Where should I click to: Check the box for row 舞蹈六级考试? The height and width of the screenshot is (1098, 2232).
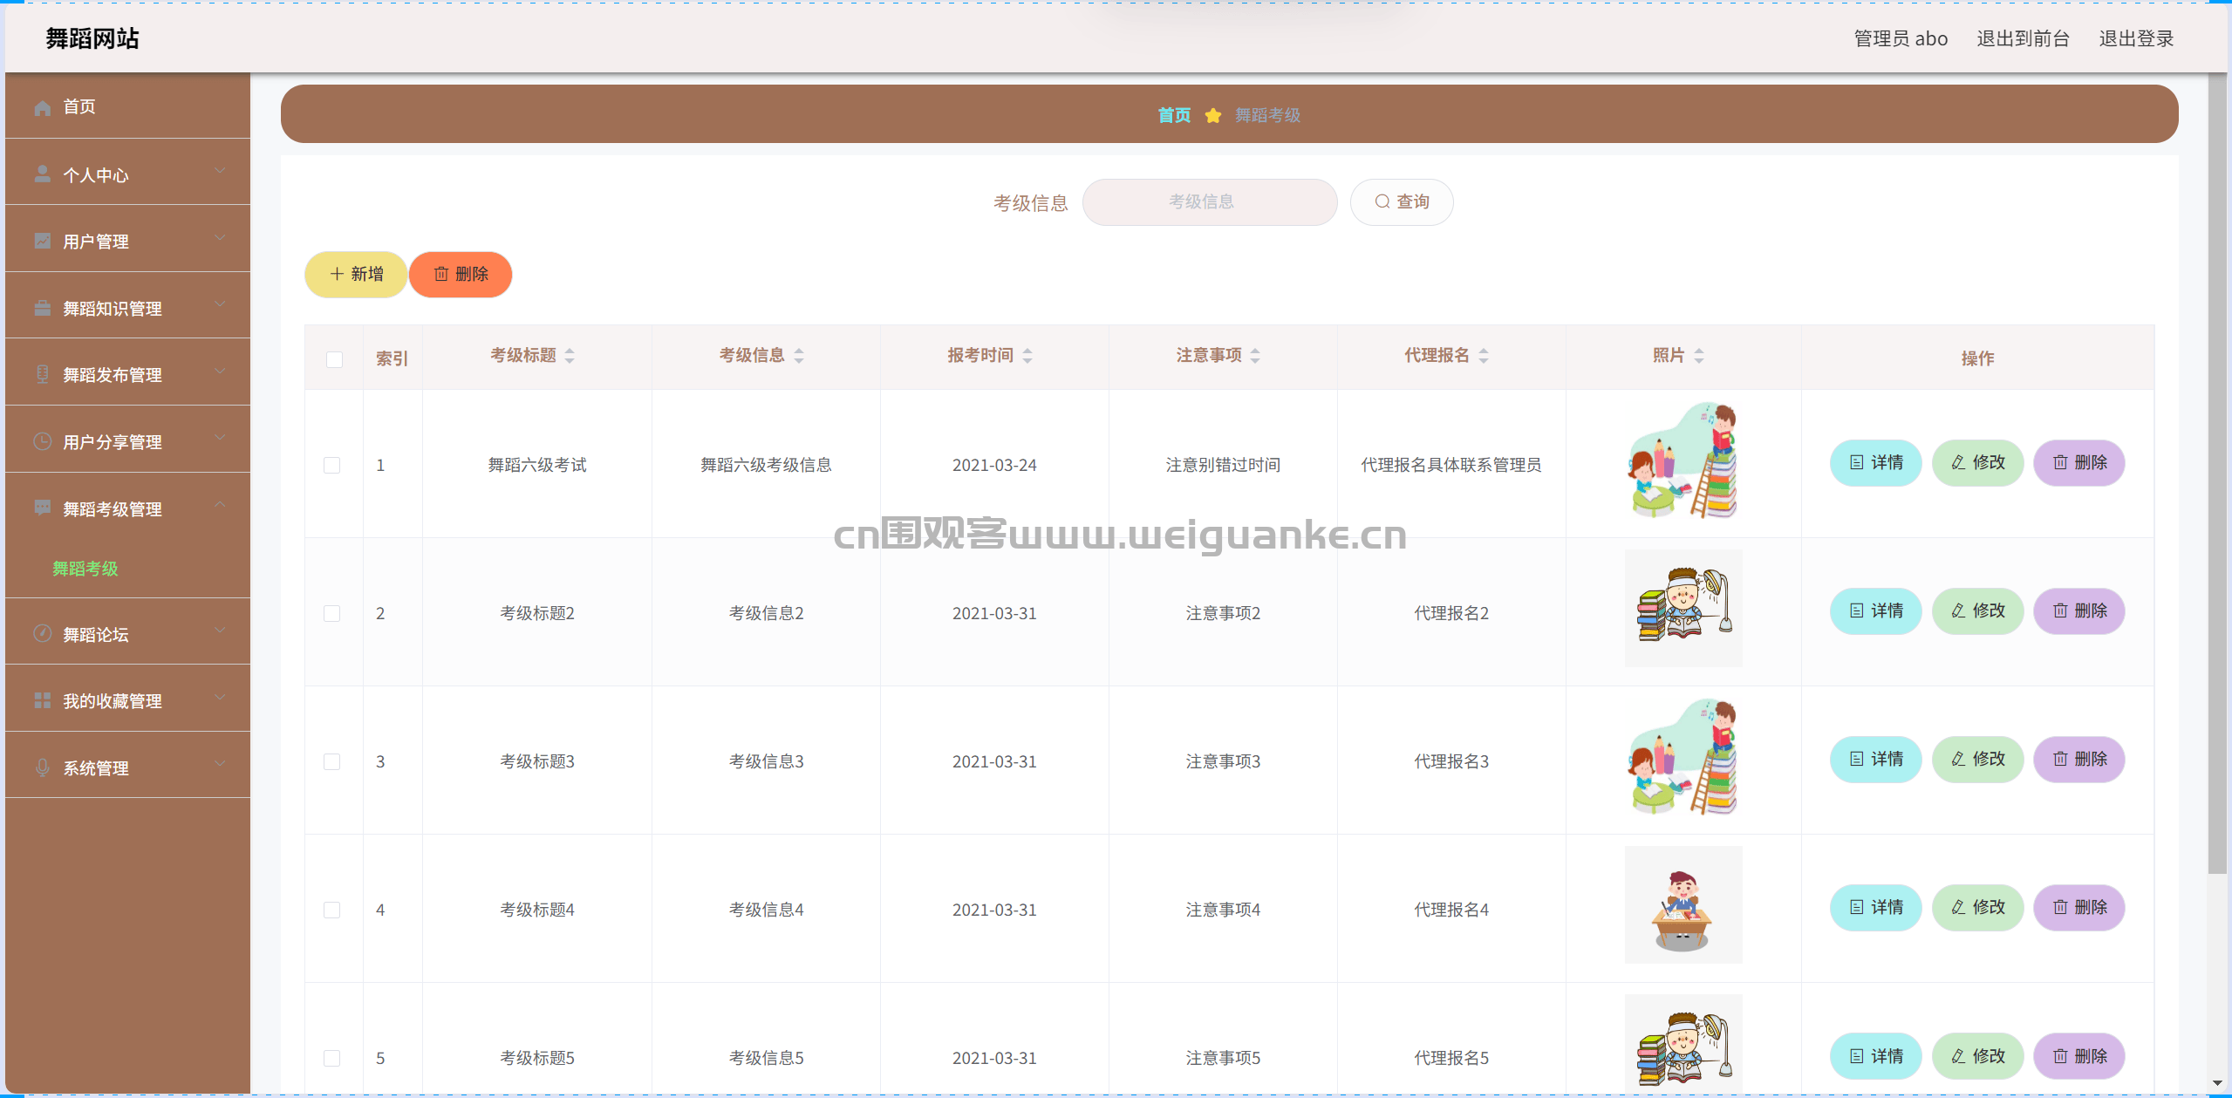332,465
